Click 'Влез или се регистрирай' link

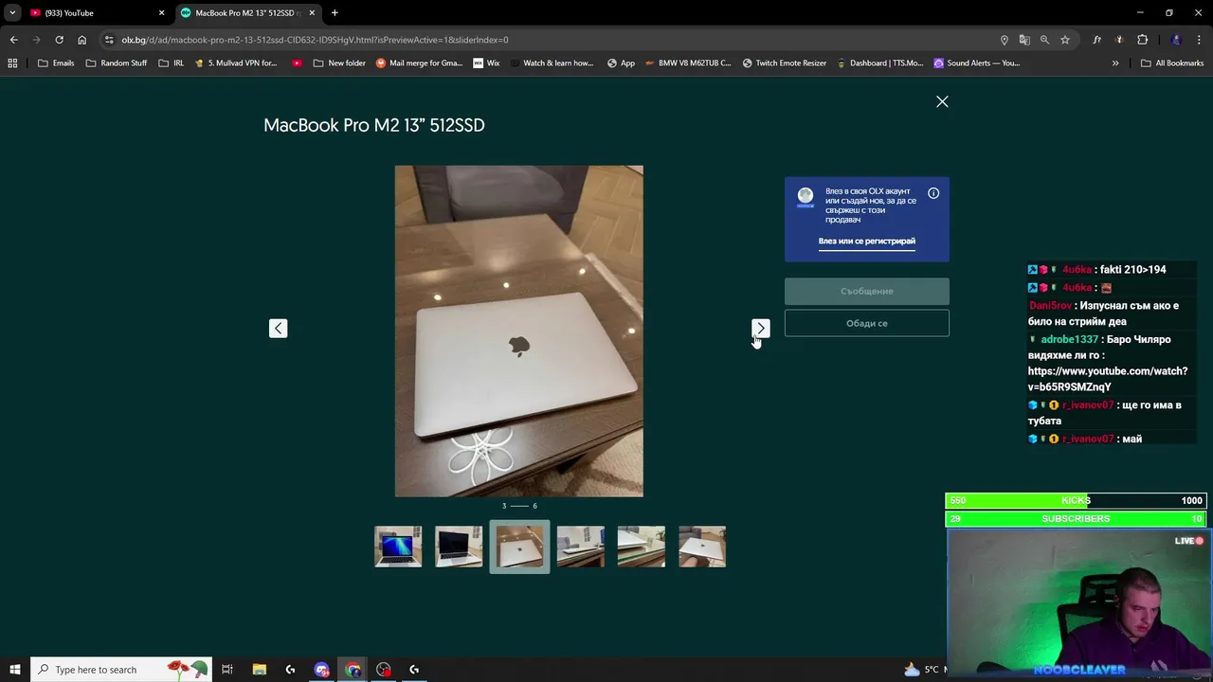tap(867, 242)
